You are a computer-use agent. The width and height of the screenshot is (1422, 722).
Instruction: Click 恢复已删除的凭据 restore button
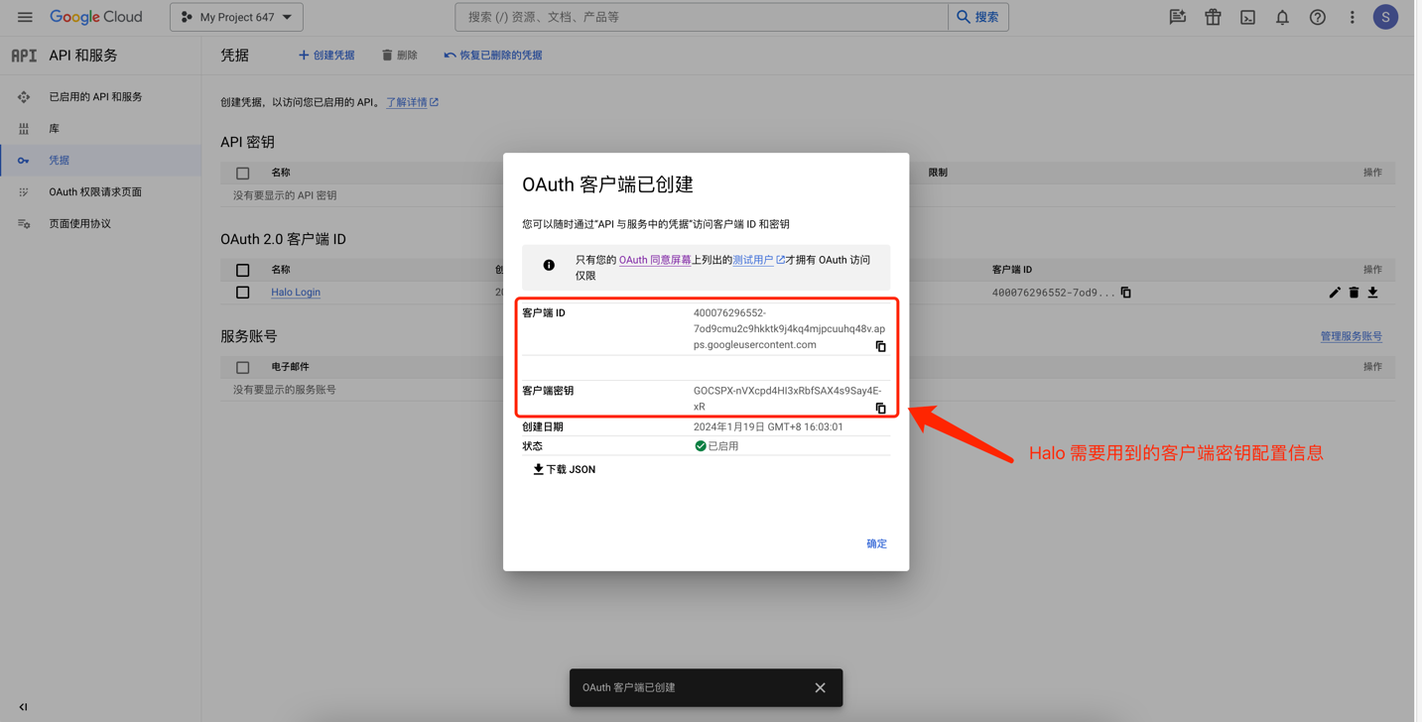click(x=493, y=56)
